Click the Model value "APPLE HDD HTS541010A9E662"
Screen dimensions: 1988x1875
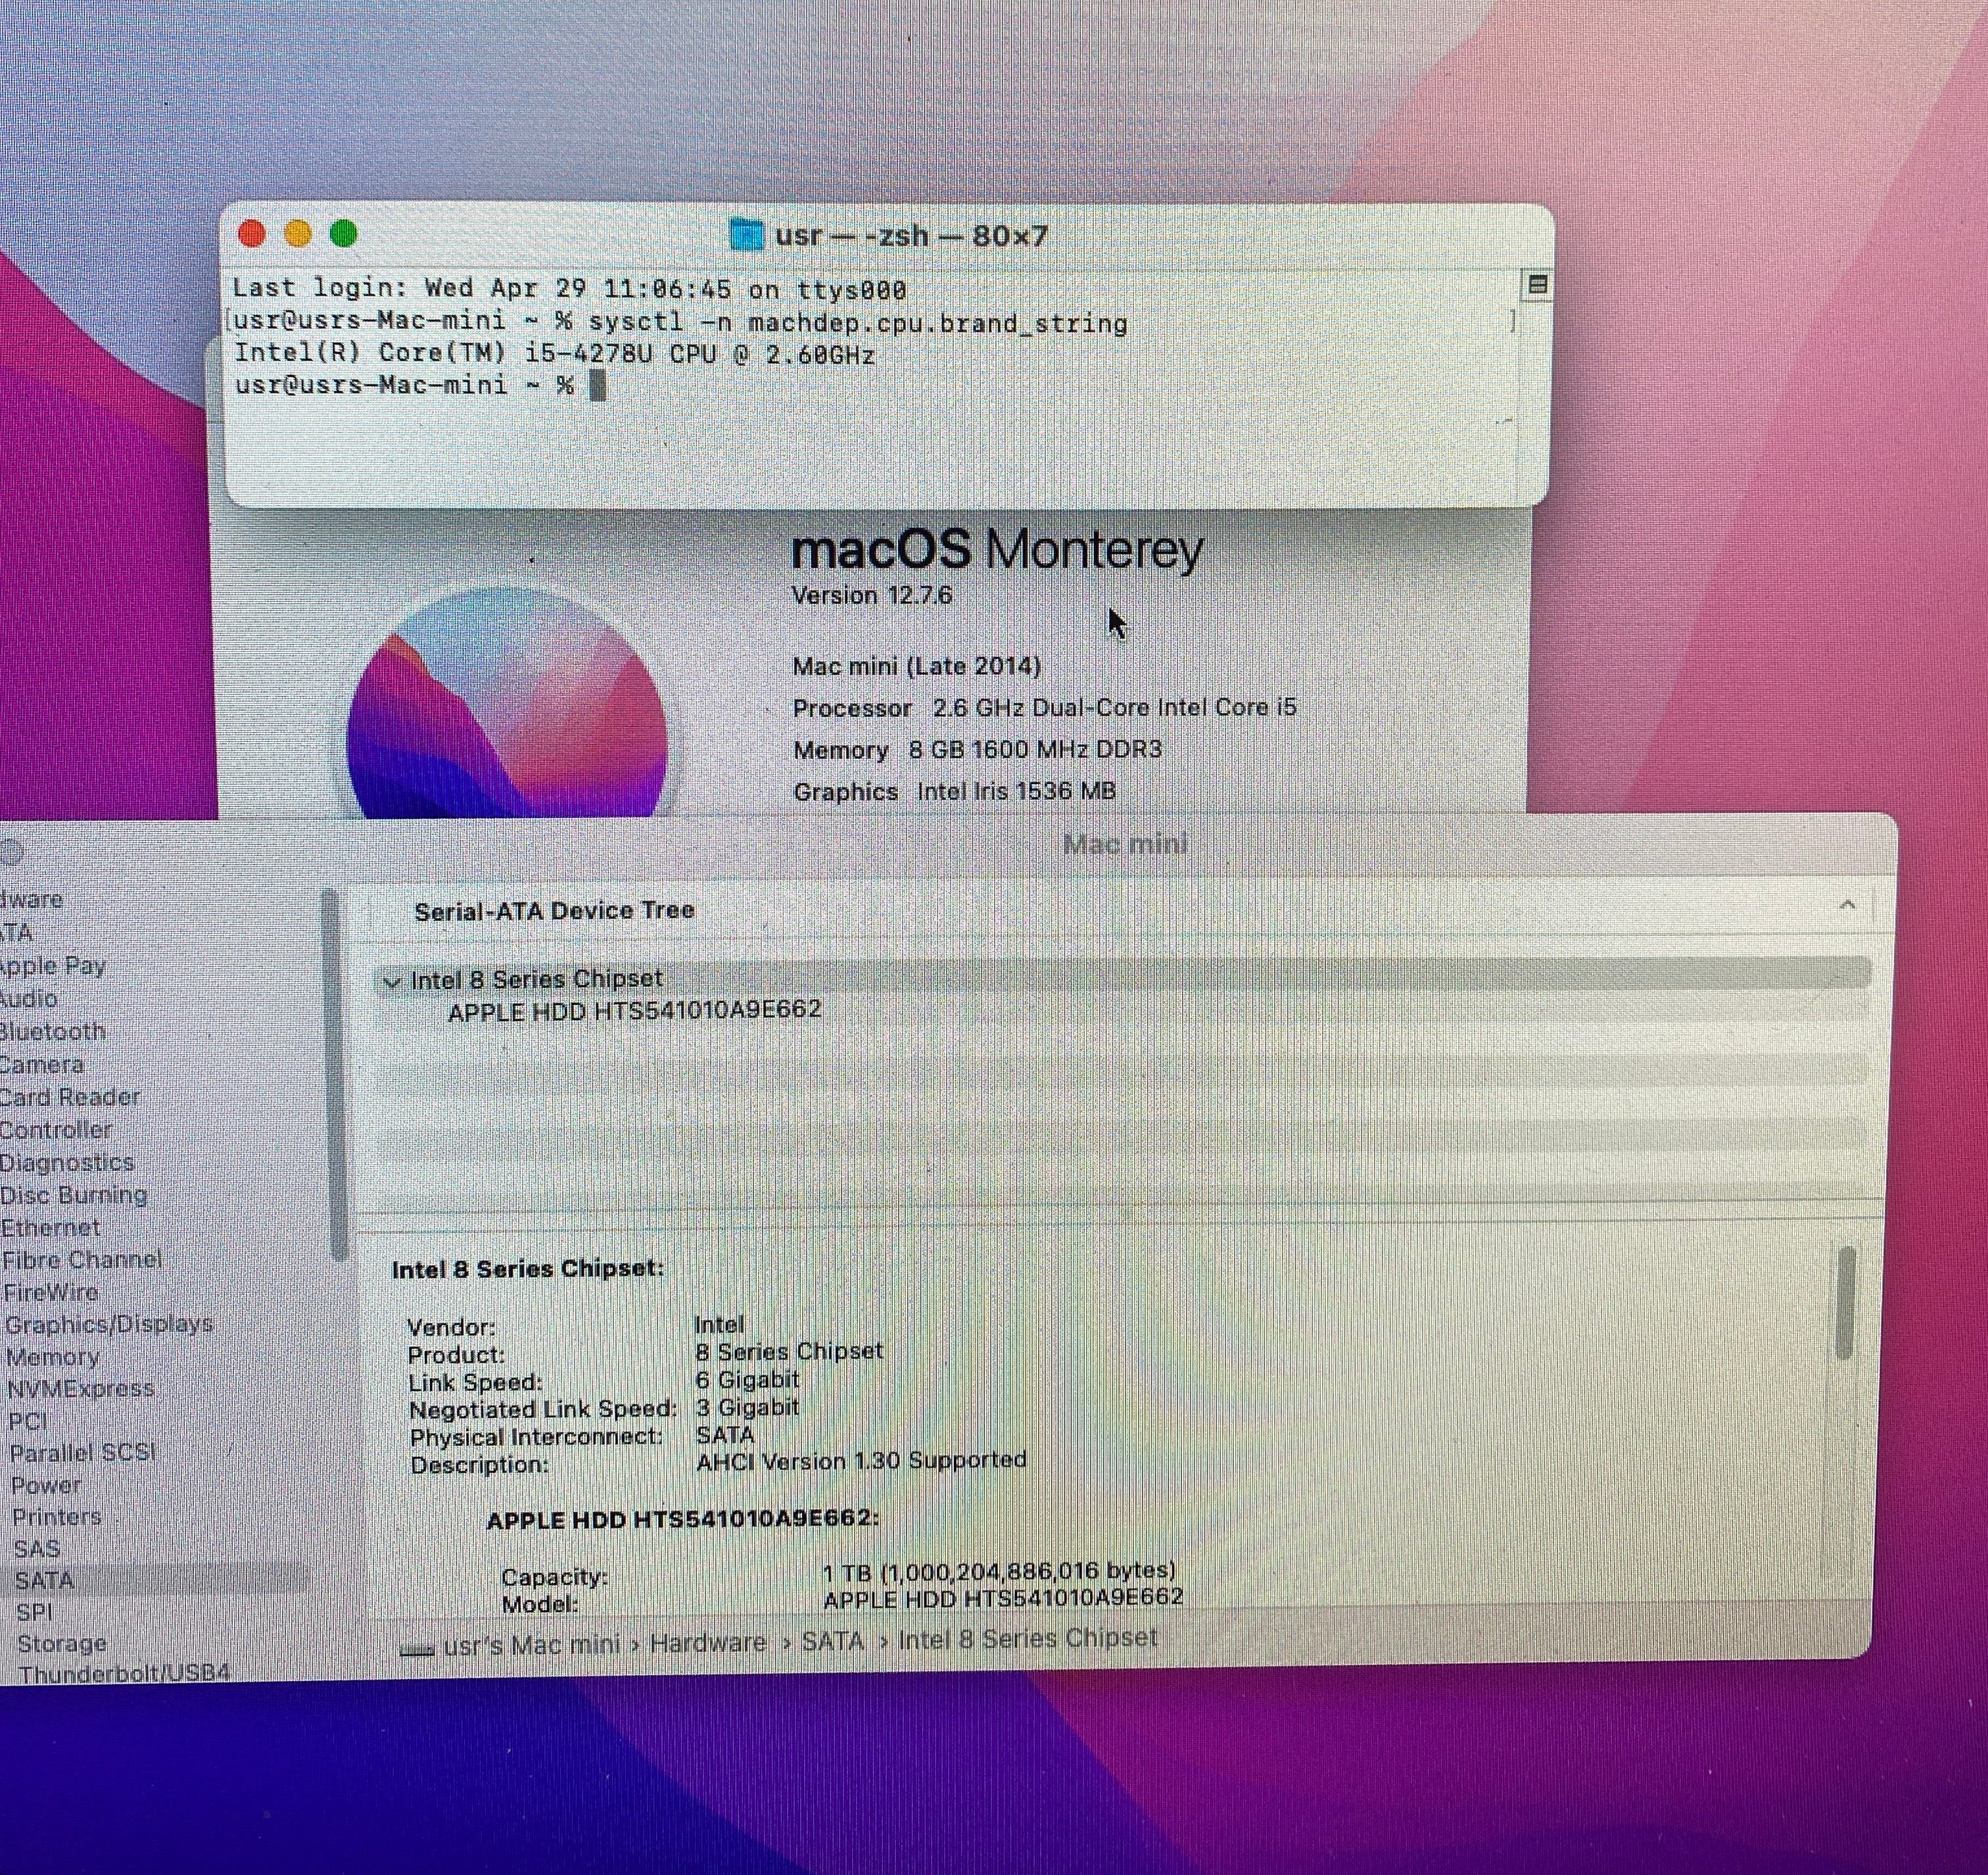1003,1598
